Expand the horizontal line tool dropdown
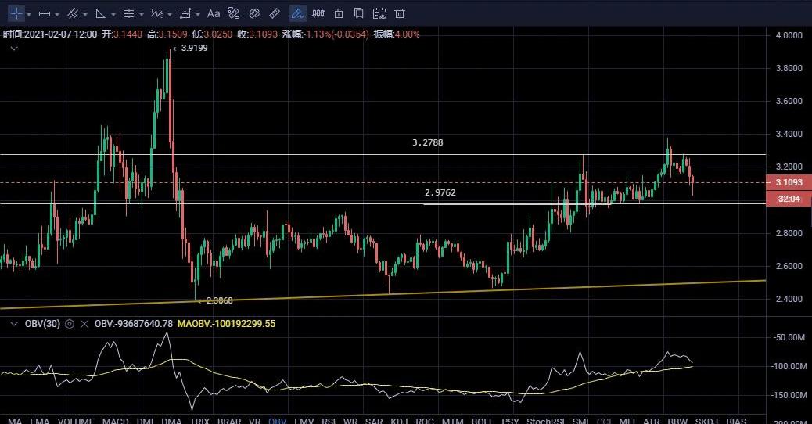The image size is (812, 424). [x=58, y=14]
